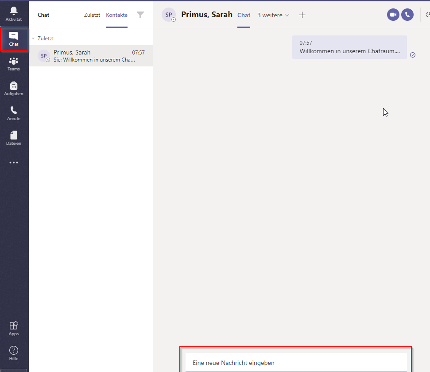The height and width of the screenshot is (372, 430).
Task: Add a new tab with plus icon
Action: tap(302, 15)
